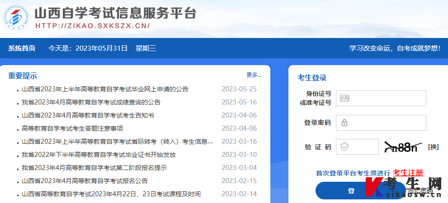Image resolution: width=448 pixels, height=203 pixels.
Task: Click the captcha image showing n88n
Action: (403, 146)
